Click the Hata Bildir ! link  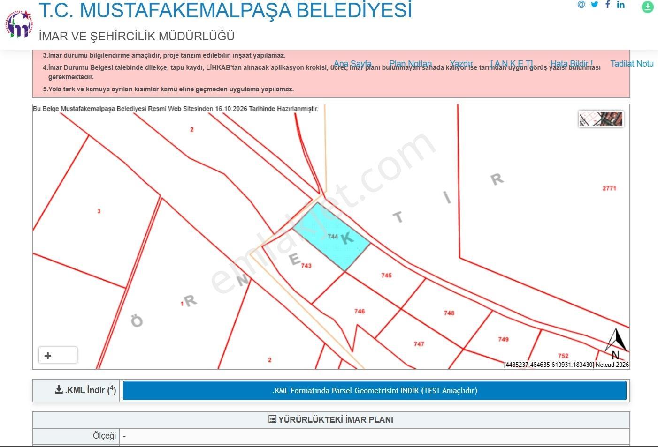coord(572,64)
